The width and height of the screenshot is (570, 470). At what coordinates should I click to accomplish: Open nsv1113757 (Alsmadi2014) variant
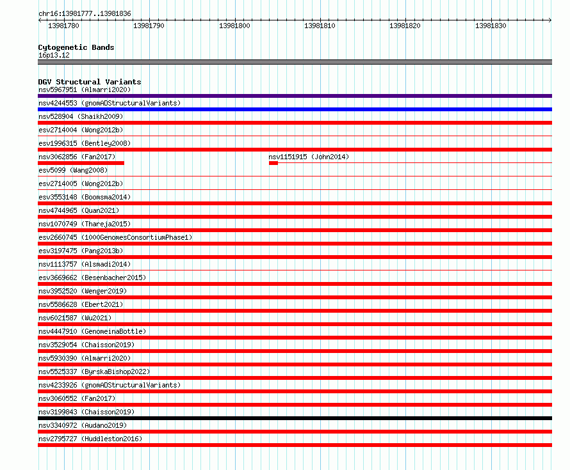85,264
